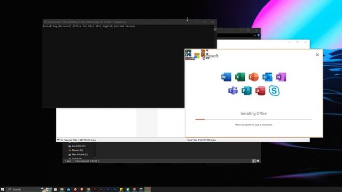Click the Office installation progress bar
This screenshot has height=192, width=342.
click(254, 119)
